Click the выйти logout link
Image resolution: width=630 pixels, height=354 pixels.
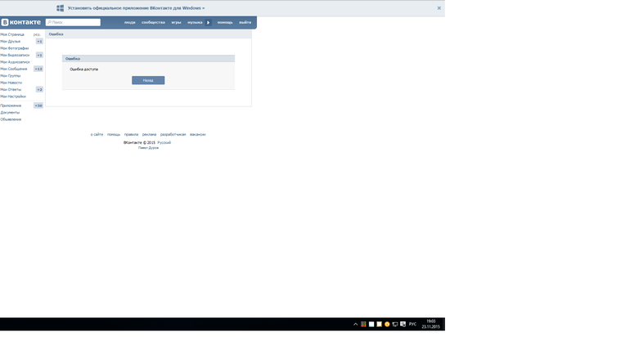click(x=245, y=22)
